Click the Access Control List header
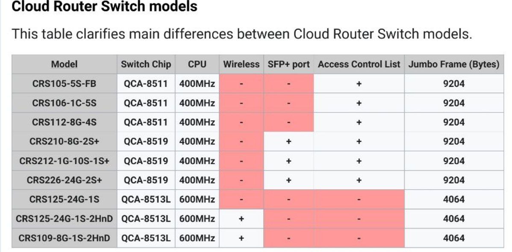The image size is (512, 252). [x=359, y=64]
